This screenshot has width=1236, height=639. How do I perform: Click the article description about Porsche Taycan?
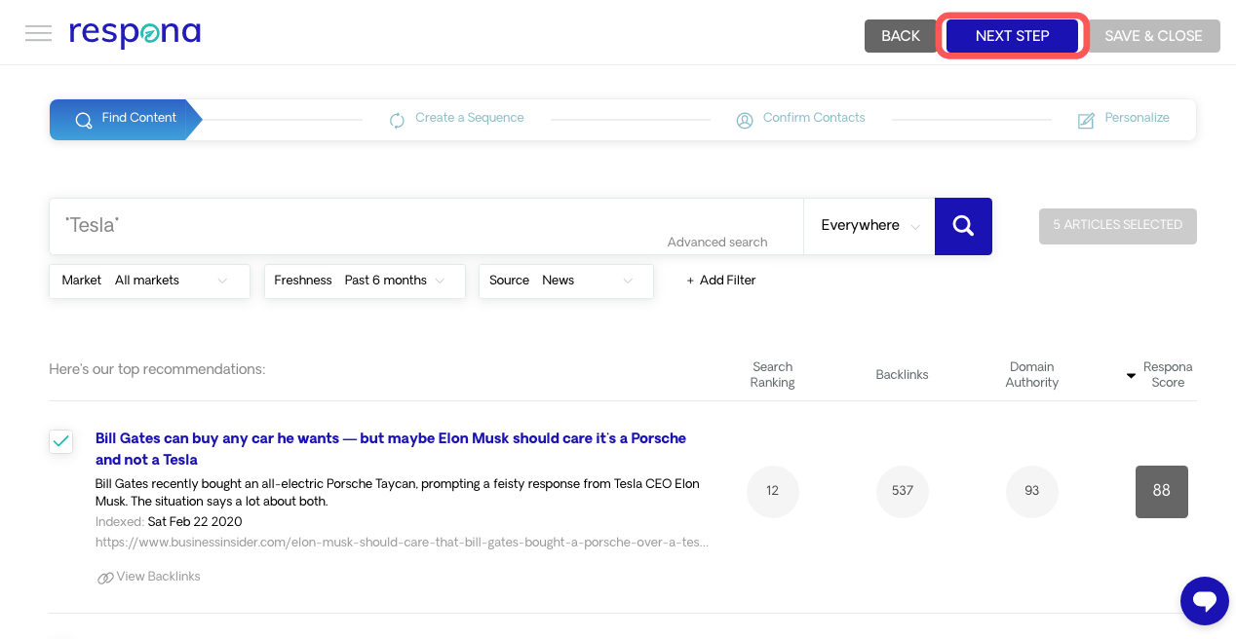click(x=398, y=493)
